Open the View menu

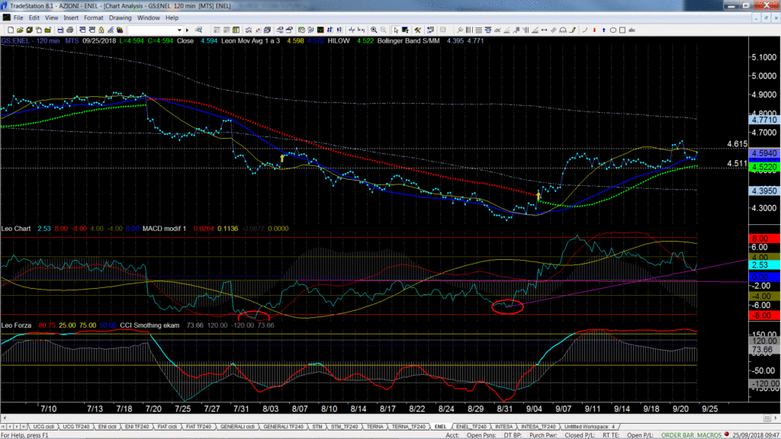click(x=51, y=18)
